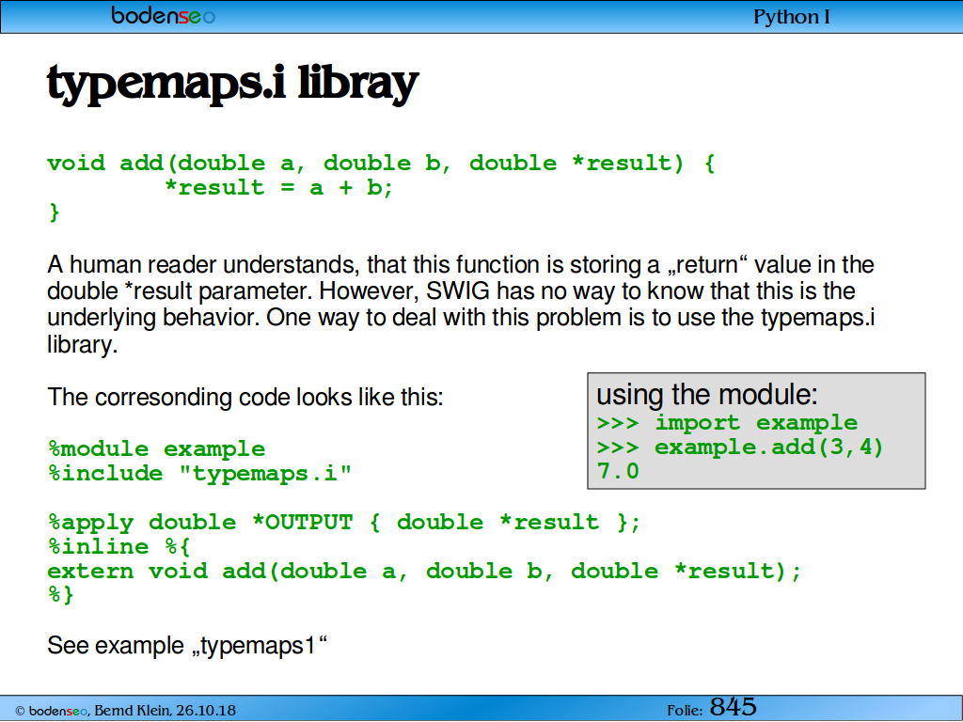The image size is (963, 722).
Task: Click the text line 'underlying behavior. One way to deal'
Action: pos(461,318)
